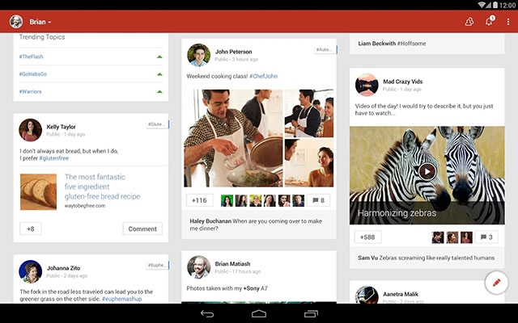This screenshot has width=518, height=323.
Task: Open the Android recent apps icon
Action: pos(311,313)
